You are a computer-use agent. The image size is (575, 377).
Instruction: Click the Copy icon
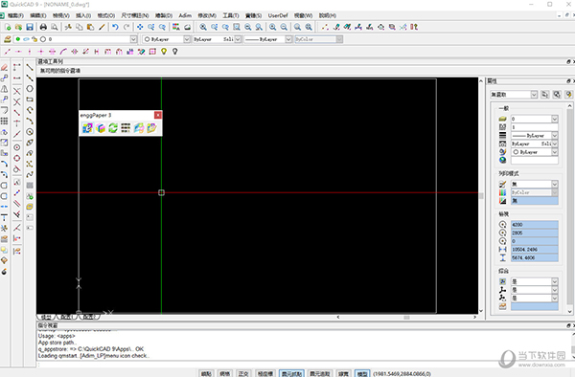[x=80, y=27]
